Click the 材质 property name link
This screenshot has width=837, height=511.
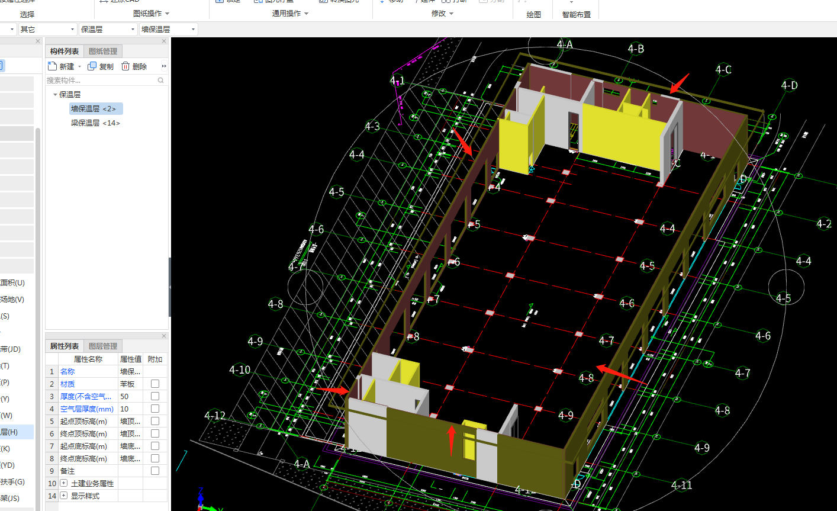67,384
